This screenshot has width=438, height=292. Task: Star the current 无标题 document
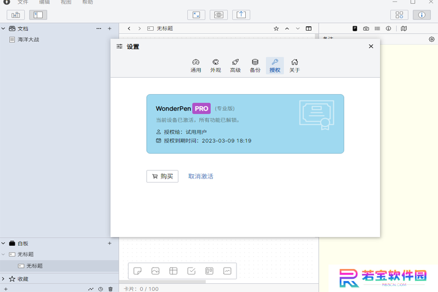[x=276, y=28]
